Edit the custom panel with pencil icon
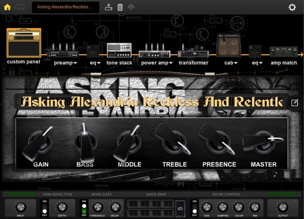Image resolution: width=304 pixels, height=219 pixels. (295, 102)
